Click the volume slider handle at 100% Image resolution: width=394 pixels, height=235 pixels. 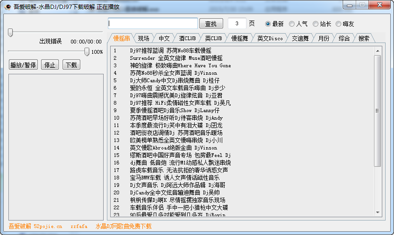click(x=87, y=51)
